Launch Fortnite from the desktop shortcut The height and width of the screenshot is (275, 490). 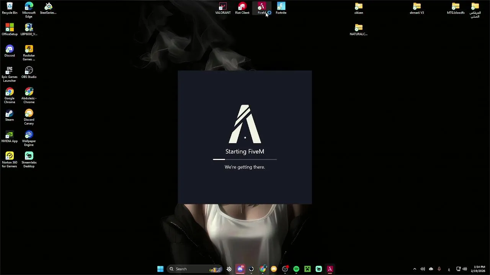coord(281,8)
